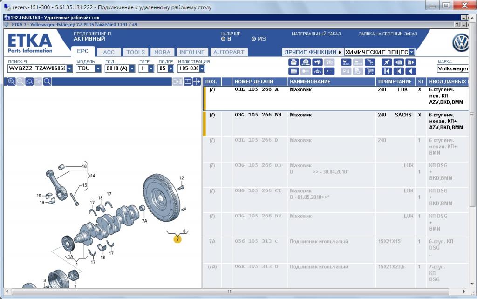Click the НОМЕР ДЕТАЛИ column header
The width and height of the screenshot is (477, 299).
coord(259,82)
